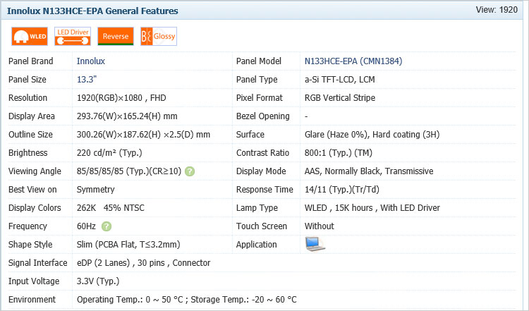
Task: Open the Viewing Angle help question mark
Action: (190, 171)
